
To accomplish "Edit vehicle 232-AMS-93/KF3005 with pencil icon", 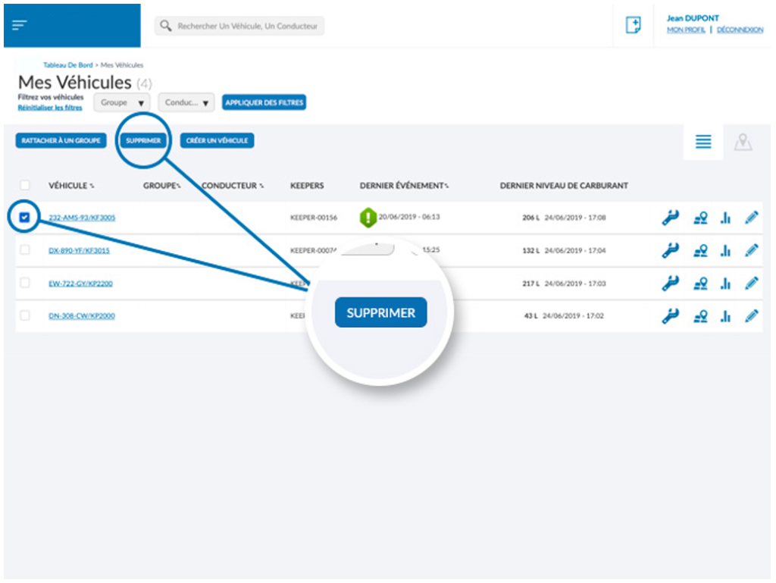I will 751,218.
